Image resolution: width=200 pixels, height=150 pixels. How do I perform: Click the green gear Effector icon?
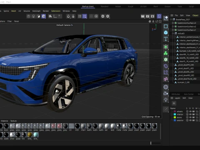click(x=166, y=60)
